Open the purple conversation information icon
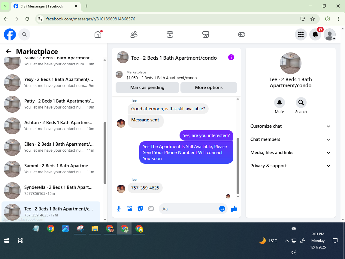345x259 pixels. 231,57
